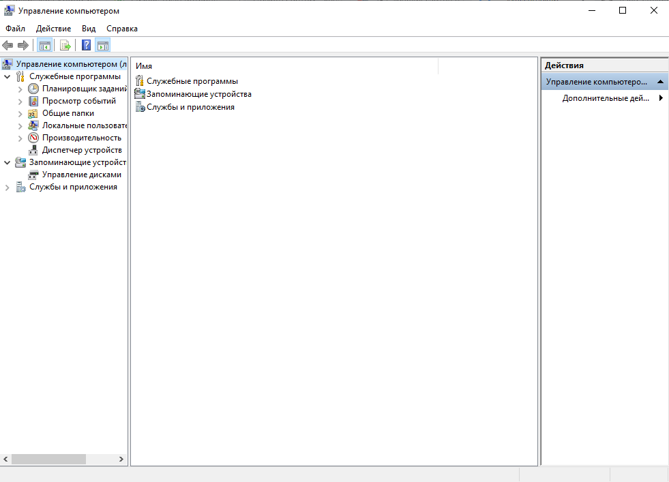Click the app icon in the title bar
The height and width of the screenshot is (482, 669).
(9, 10)
